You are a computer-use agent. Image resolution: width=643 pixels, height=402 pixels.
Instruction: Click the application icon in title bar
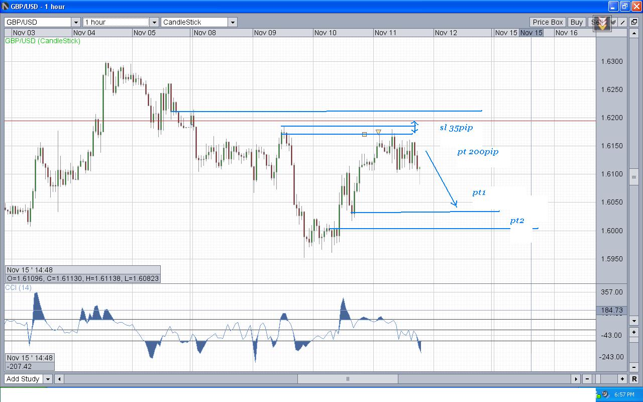(x=5, y=6)
